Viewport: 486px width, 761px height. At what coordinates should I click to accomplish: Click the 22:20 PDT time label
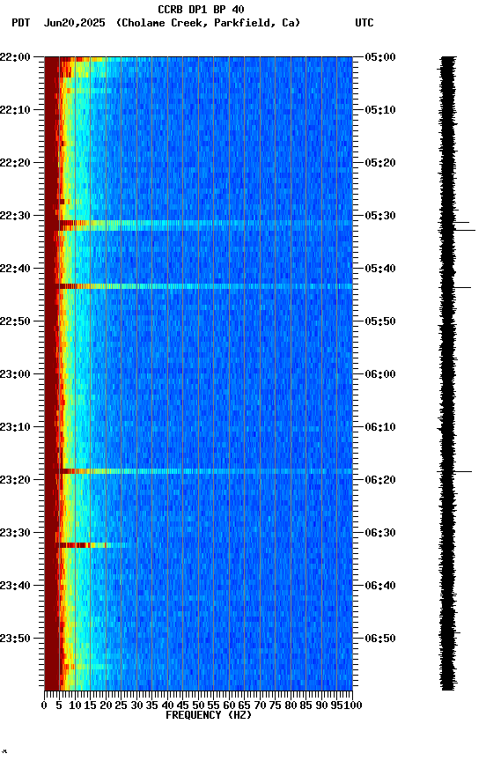tap(15, 163)
